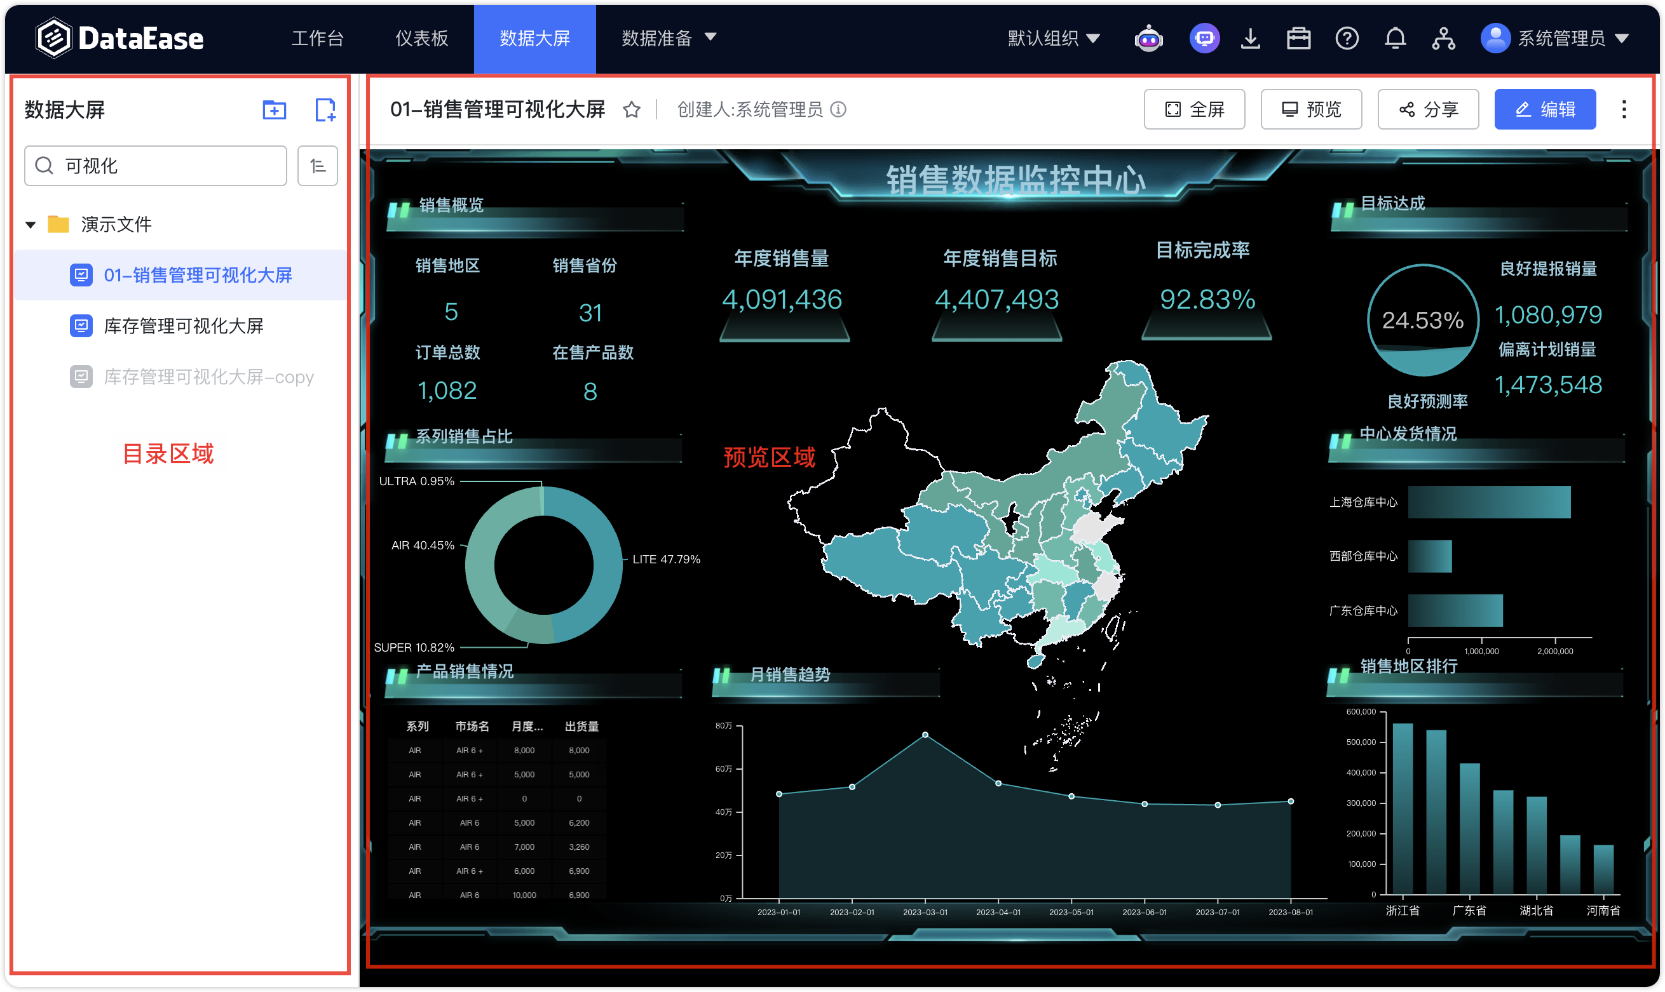Screen dimensions: 1665x992
Task: Toggle the favorite star for the screen
Action: pos(631,110)
